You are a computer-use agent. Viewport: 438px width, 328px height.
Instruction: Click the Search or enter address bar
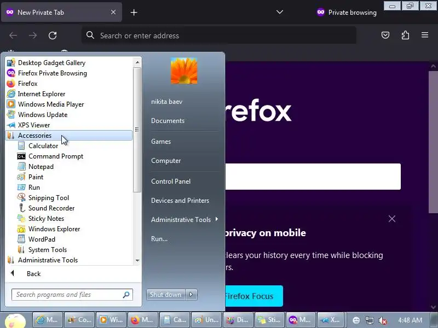pyautogui.click(x=218, y=36)
